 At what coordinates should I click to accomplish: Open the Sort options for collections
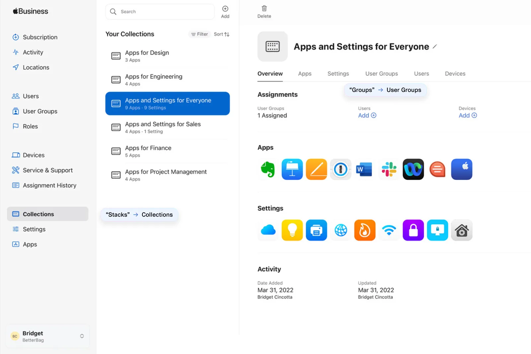[x=222, y=34]
